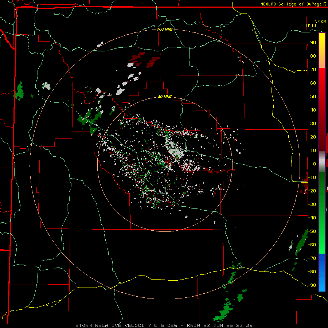The width and height of the screenshot is (328, 328).
Task: Click the green echo patch at far left edge
Action: 19,91
